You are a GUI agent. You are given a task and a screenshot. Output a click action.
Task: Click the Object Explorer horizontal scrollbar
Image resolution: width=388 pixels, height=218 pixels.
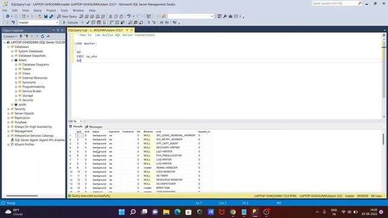[x=22, y=196]
